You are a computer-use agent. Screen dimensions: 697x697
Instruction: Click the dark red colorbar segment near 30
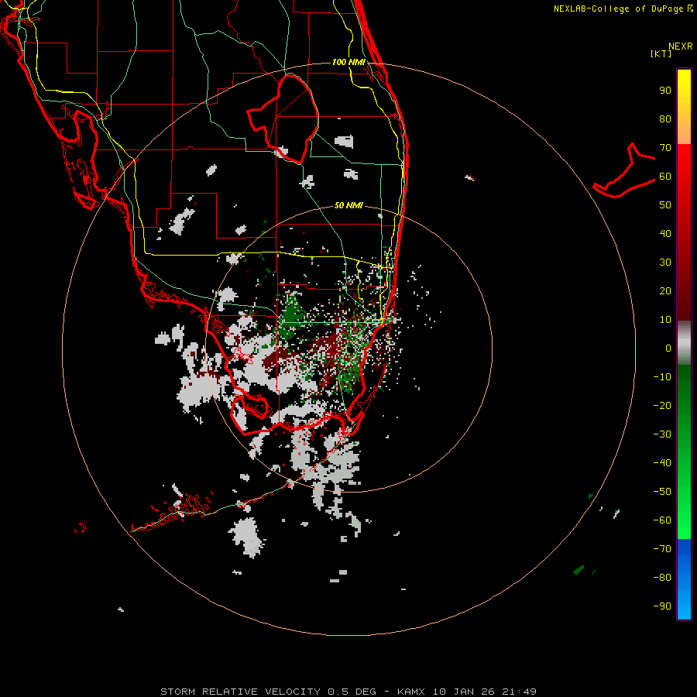[684, 263]
